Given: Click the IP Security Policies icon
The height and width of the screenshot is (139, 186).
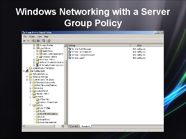Looking at the screenshot, I should [x=37, y=65].
